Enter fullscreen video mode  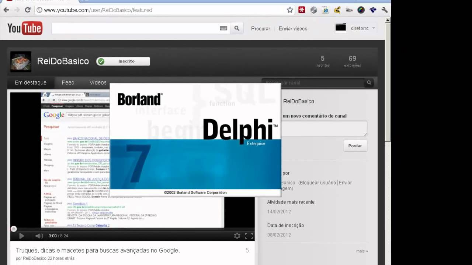(x=249, y=236)
